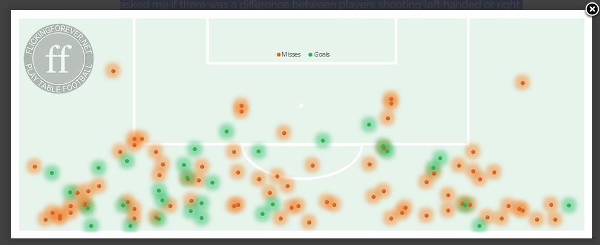Pick the goal dot atop the penalty arc
The width and height of the screenshot is (600, 245).
coord(322,141)
